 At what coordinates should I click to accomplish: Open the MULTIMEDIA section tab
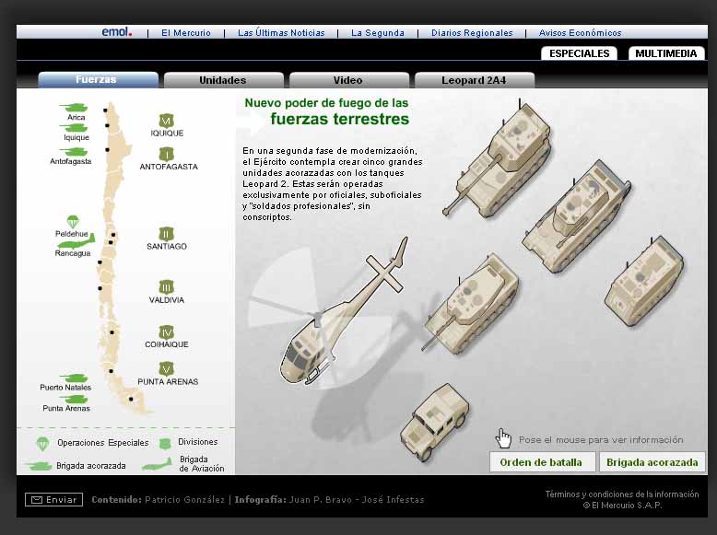coord(665,53)
